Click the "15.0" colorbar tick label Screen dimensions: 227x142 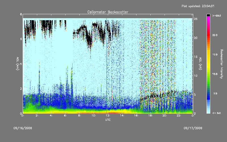[215, 55]
